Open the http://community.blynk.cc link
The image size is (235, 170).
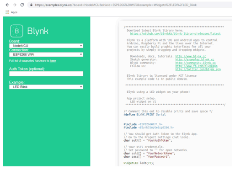coord(196,63)
